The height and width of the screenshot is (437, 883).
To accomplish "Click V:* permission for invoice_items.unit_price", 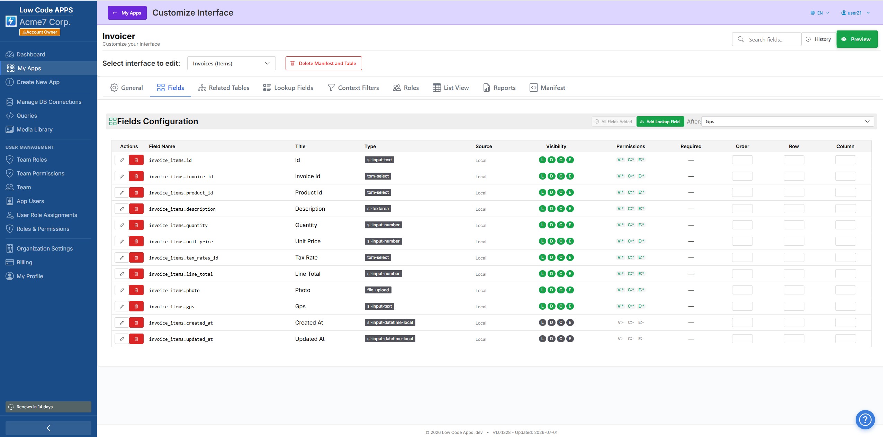I will (x=620, y=241).
